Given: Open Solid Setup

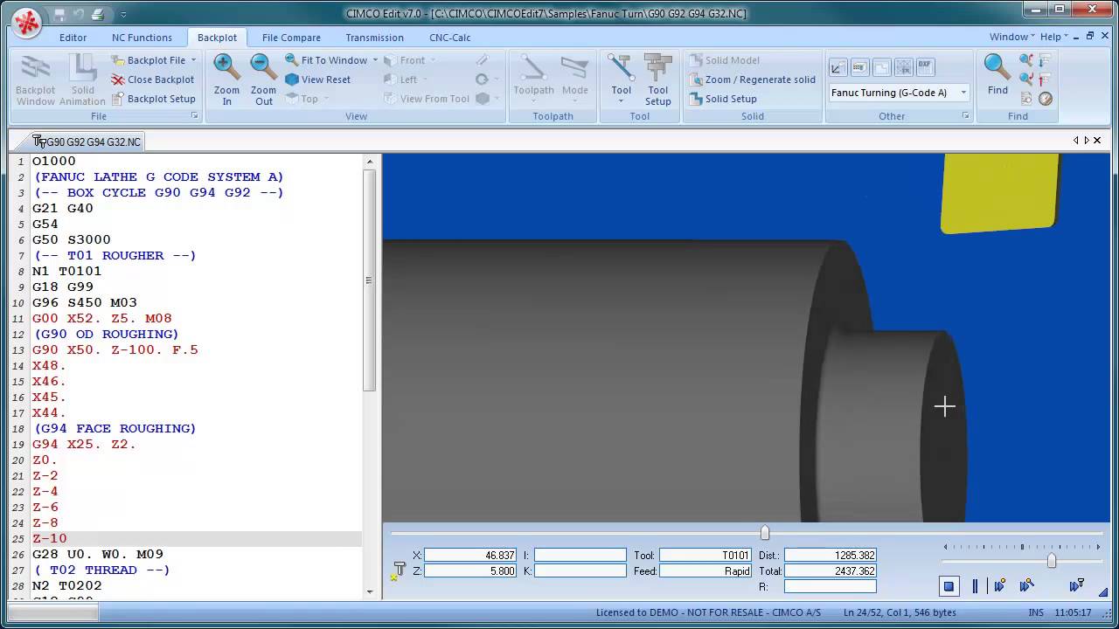Looking at the screenshot, I should [x=723, y=99].
